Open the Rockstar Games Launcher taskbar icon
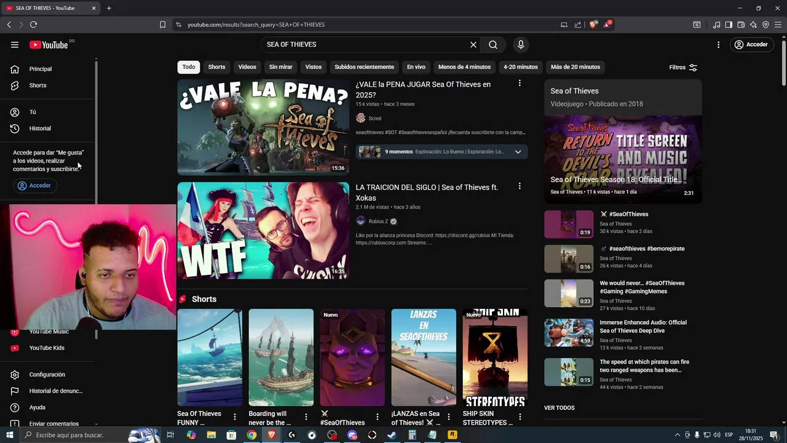The image size is (787, 443). coord(453,435)
